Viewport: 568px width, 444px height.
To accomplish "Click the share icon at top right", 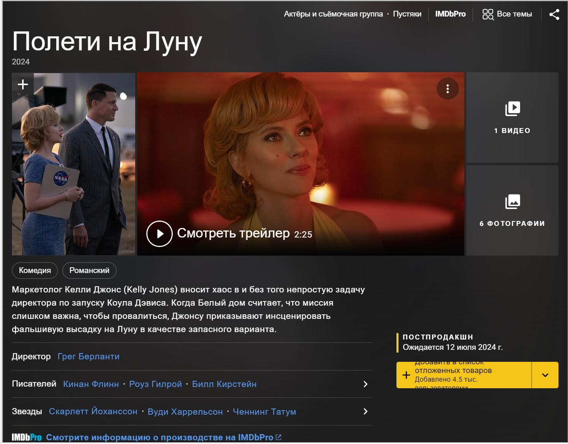I will [x=554, y=14].
